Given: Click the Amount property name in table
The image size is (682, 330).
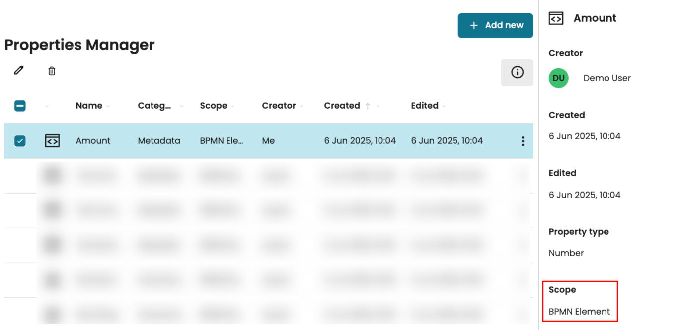Looking at the screenshot, I should (93, 141).
